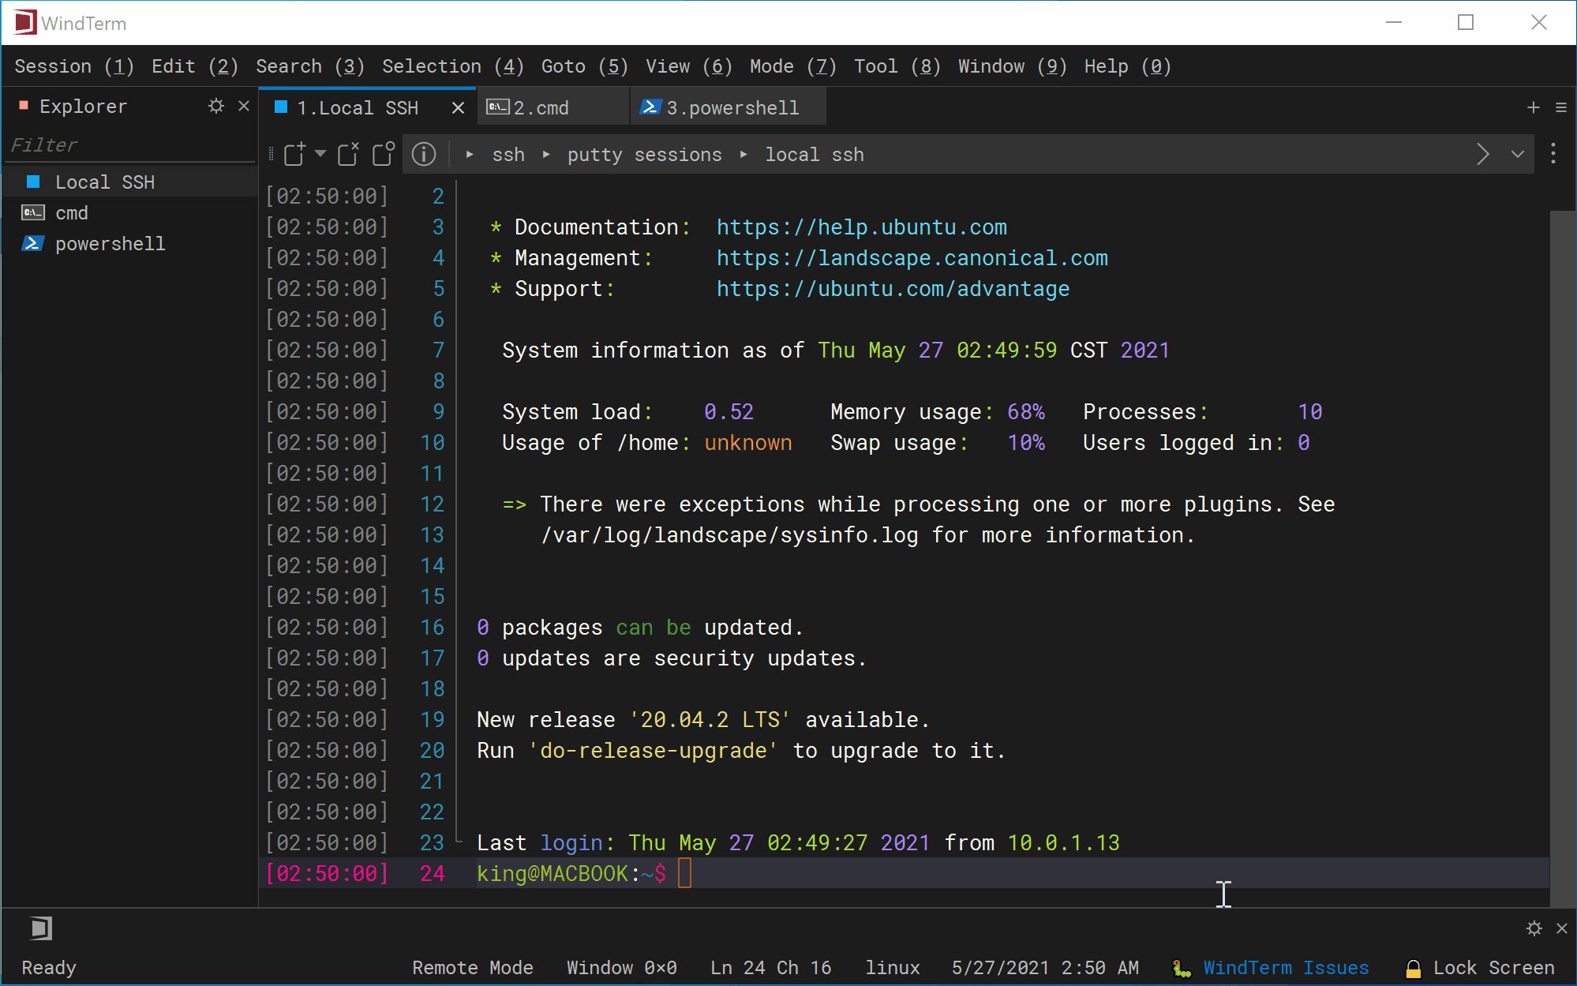Screen dimensions: 1577x986
Task: Open the Explorer panel gear settings
Action: (216, 106)
